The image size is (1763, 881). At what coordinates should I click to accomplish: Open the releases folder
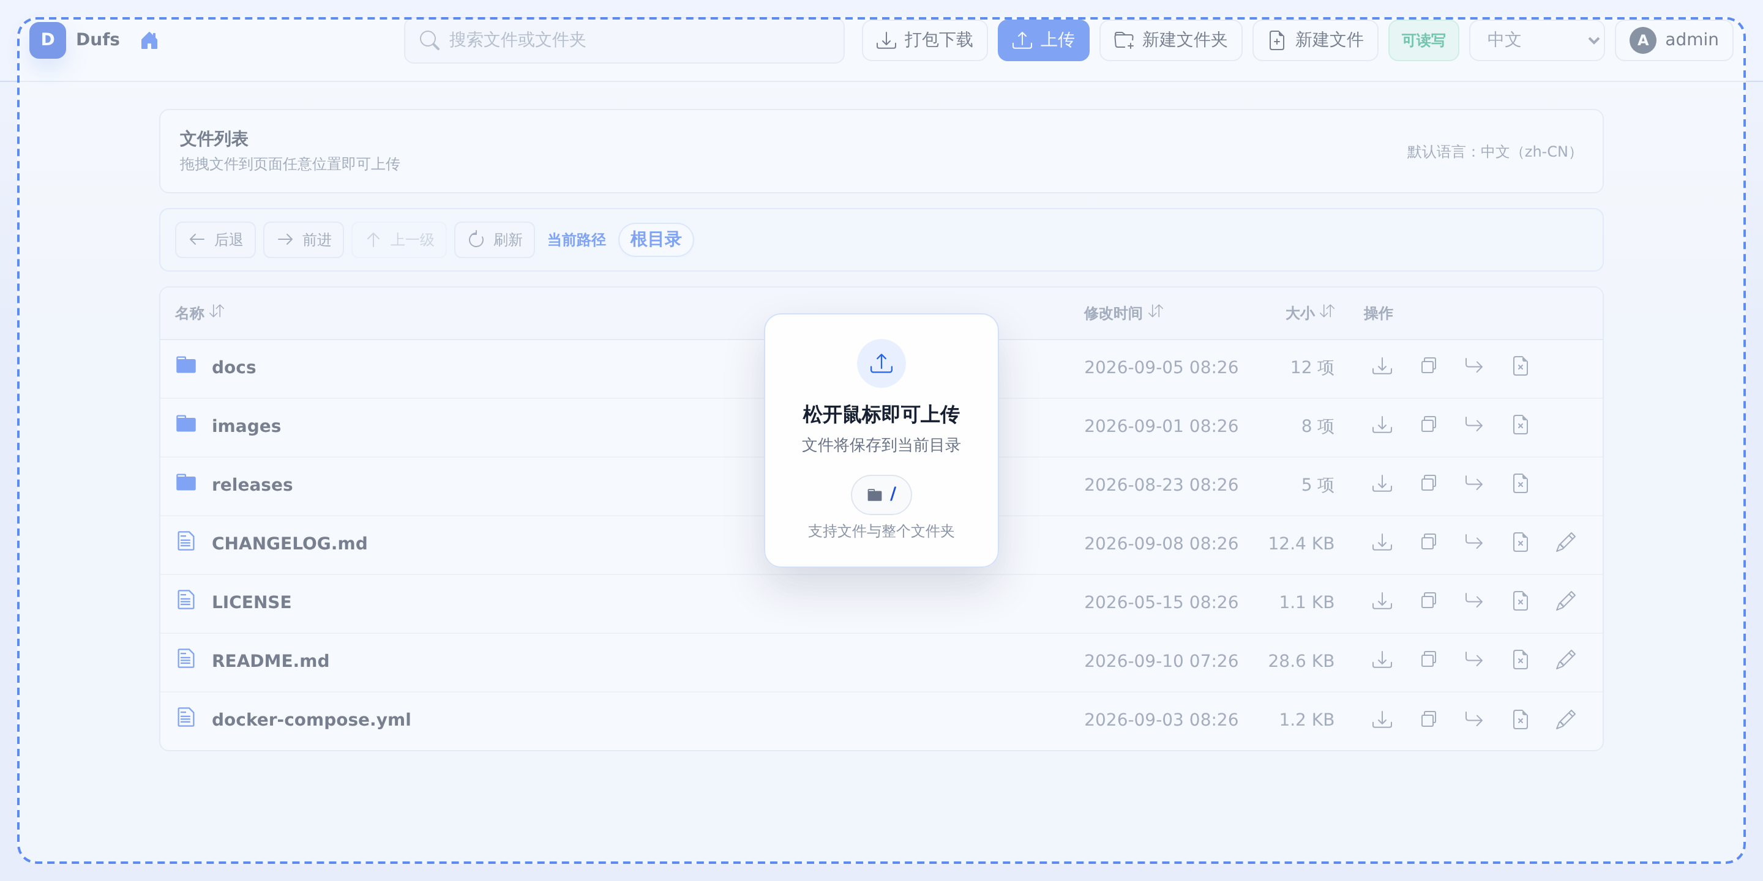click(x=252, y=485)
